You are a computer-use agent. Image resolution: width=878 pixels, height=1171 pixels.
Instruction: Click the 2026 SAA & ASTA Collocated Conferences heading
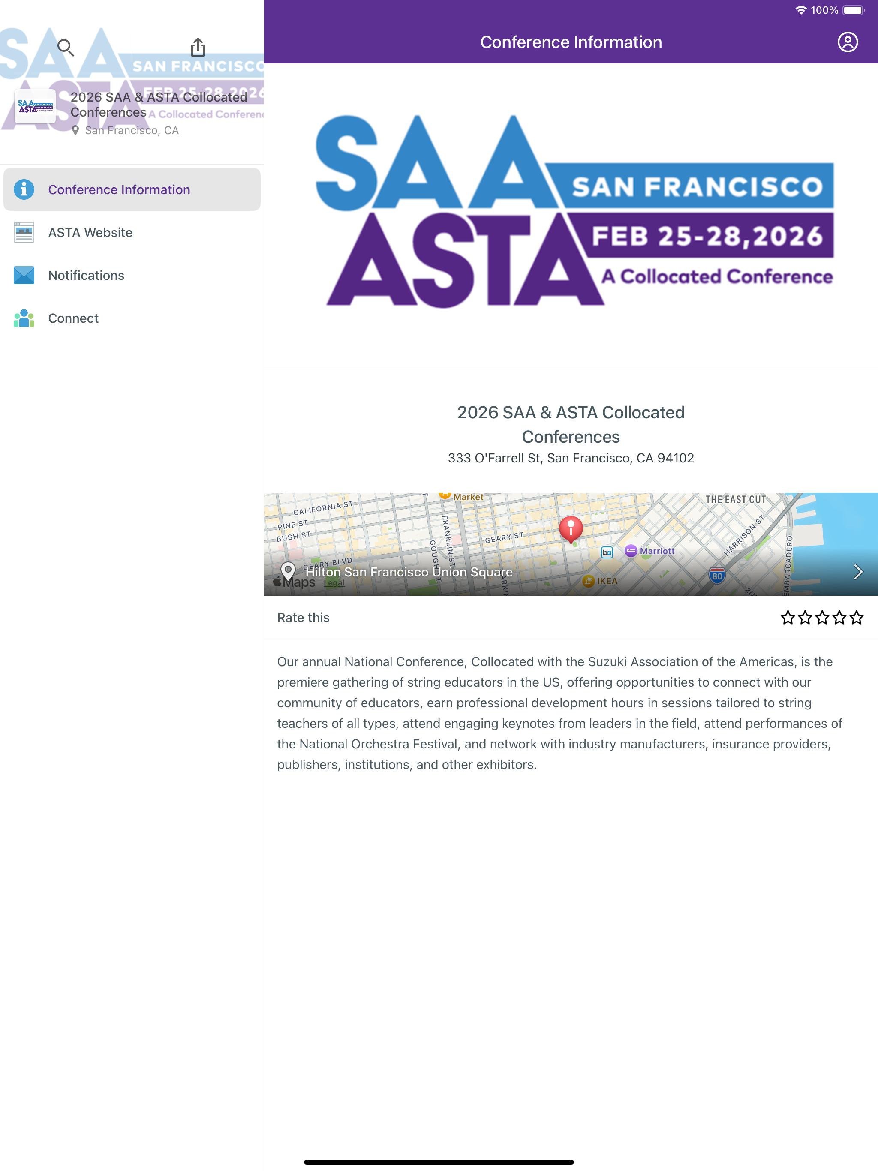(571, 425)
